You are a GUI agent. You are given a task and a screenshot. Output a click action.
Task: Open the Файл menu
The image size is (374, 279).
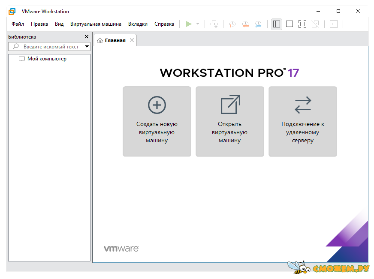pos(18,24)
